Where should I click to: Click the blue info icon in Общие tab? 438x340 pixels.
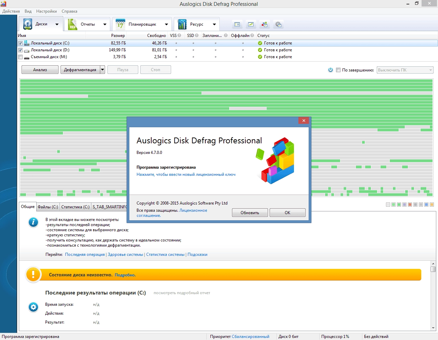[x=33, y=222]
